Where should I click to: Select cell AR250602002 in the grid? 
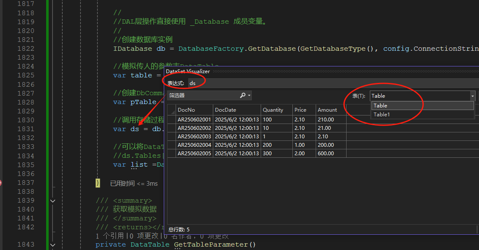click(x=194, y=128)
